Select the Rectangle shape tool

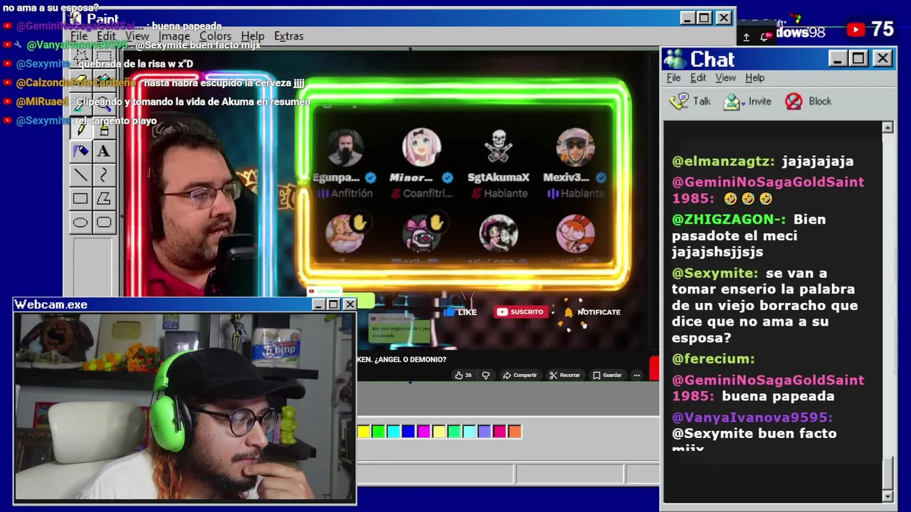80,199
